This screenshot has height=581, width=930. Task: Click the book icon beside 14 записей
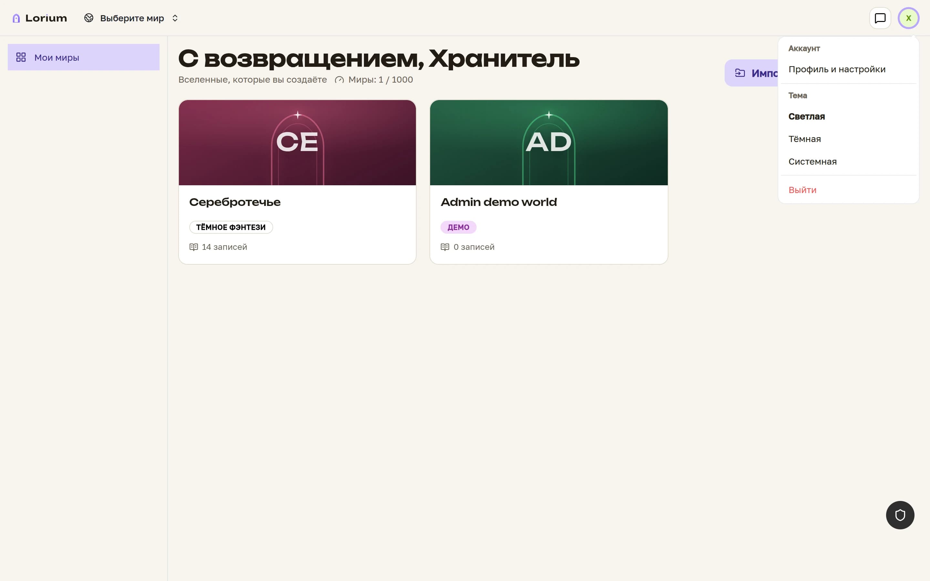pyautogui.click(x=194, y=247)
